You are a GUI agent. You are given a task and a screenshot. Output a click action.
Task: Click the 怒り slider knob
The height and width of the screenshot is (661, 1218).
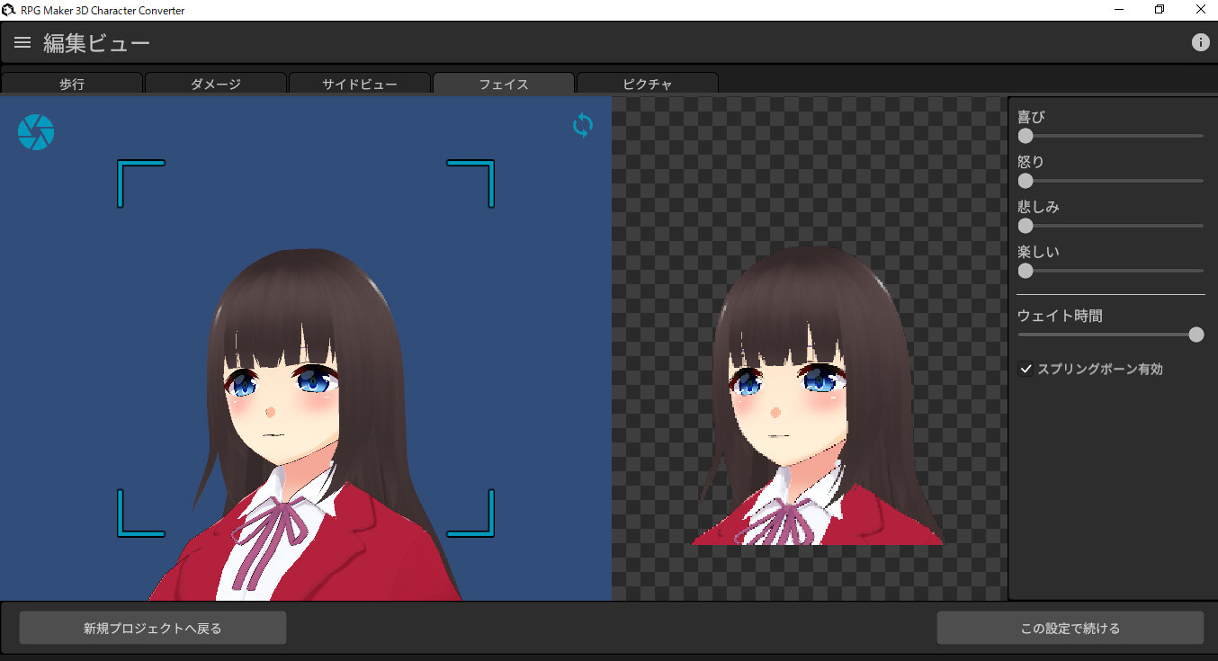point(1025,180)
